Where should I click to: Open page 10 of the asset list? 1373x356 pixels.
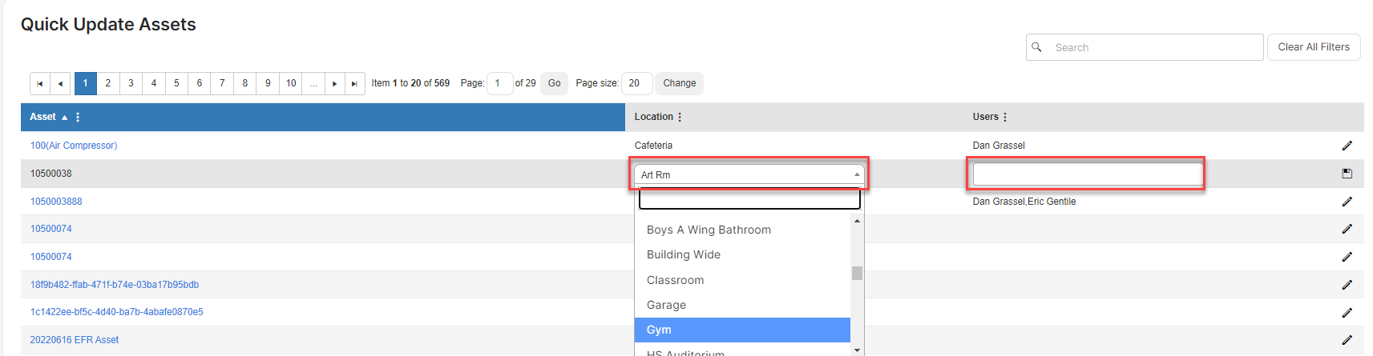tap(291, 83)
